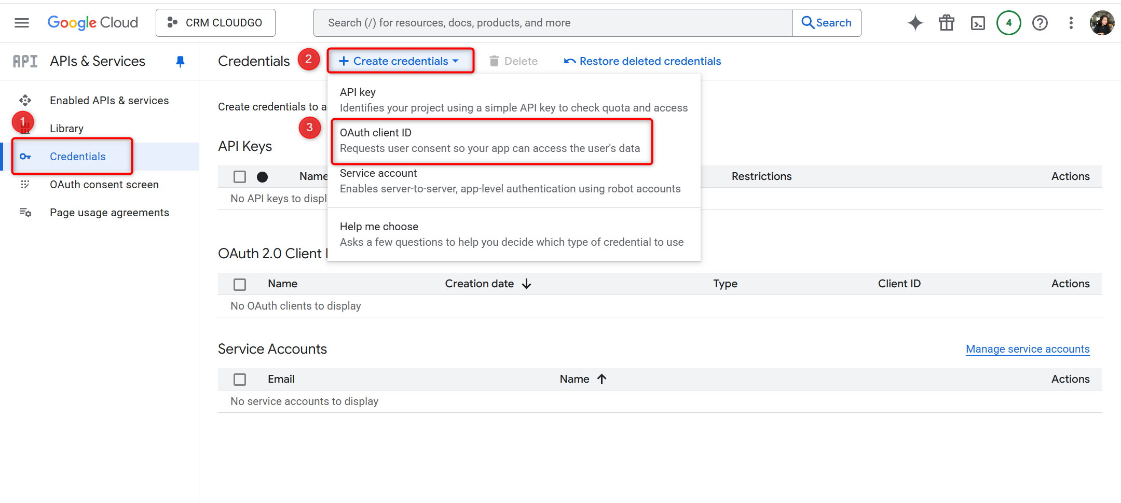The width and height of the screenshot is (1121, 503).
Task: Open the Cloud Shell terminal icon
Action: click(x=978, y=23)
